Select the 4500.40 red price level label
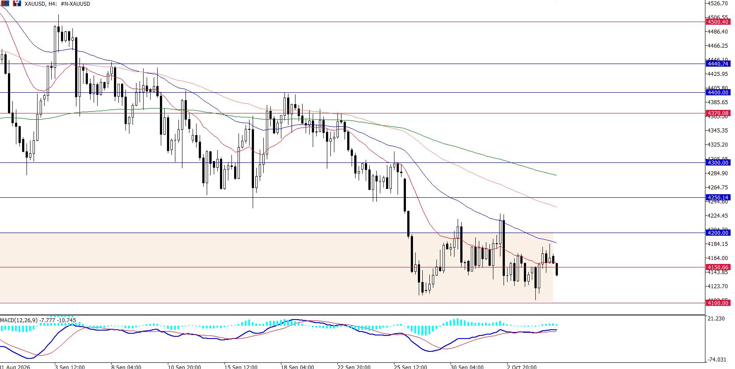 [718, 22]
